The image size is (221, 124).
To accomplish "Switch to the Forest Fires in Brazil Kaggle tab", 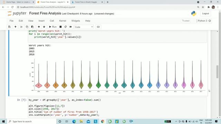I will pos(87,2).
